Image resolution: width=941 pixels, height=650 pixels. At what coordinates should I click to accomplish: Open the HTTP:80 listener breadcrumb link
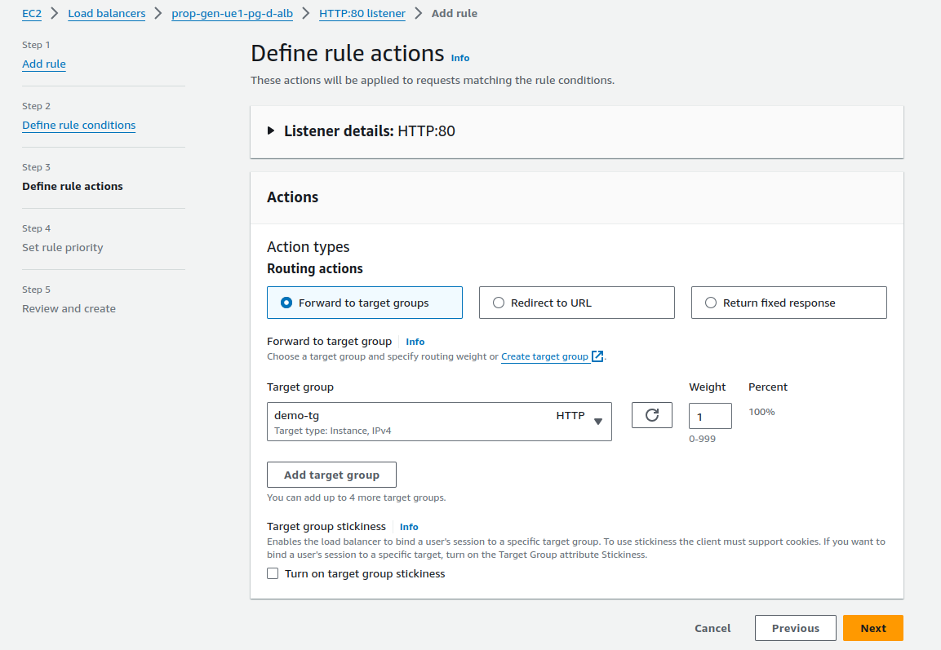click(x=362, y=13)
